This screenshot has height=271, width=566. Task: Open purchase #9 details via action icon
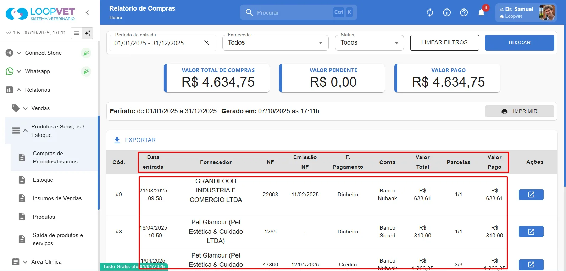(531, 195)
